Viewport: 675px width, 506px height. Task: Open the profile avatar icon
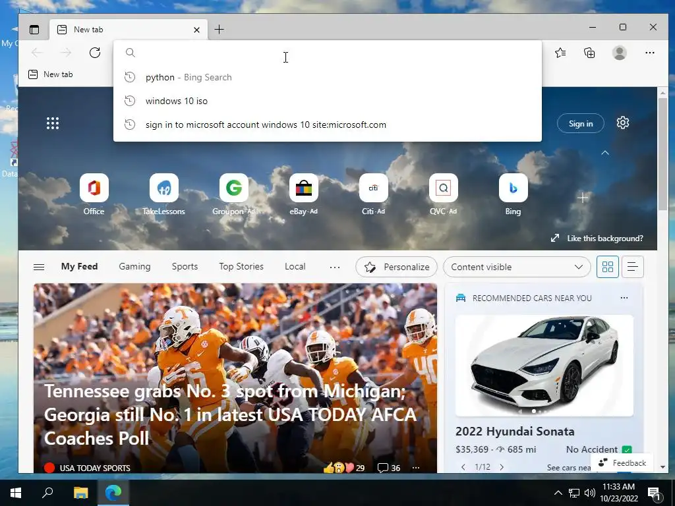[x=620, y=53]
